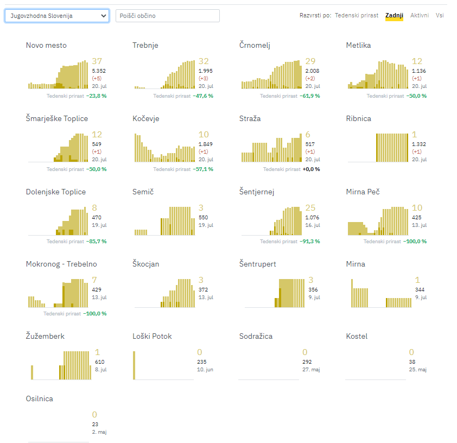The height and width of the screenshot is (443, 457).
Task: Select the Šentrupert municipality title
Action: tap(257, 264)
